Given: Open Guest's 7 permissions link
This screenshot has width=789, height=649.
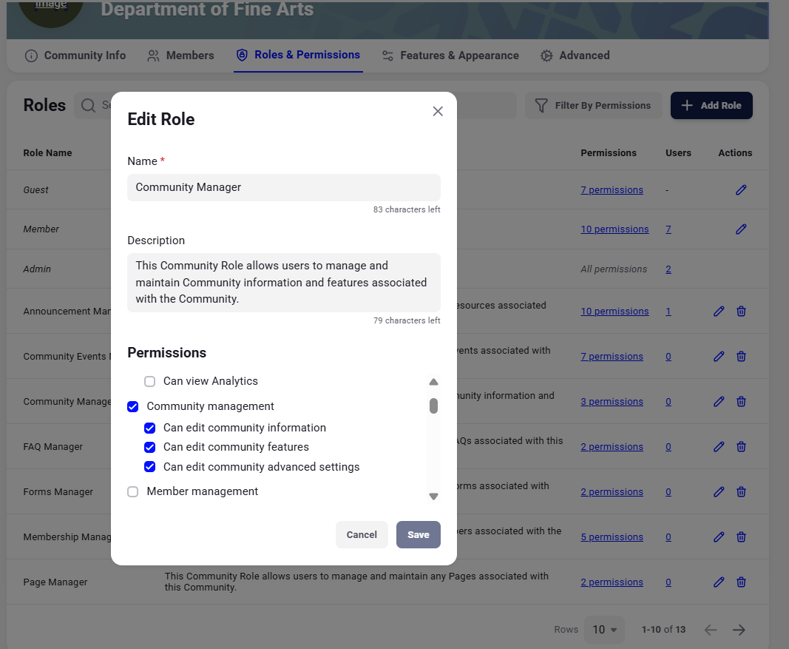Looking at the screenshot, I should coord(612,190).
